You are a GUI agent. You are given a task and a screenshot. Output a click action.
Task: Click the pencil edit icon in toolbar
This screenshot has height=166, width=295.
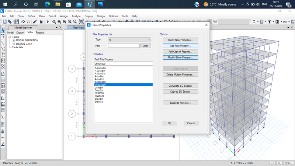[35, 22]
